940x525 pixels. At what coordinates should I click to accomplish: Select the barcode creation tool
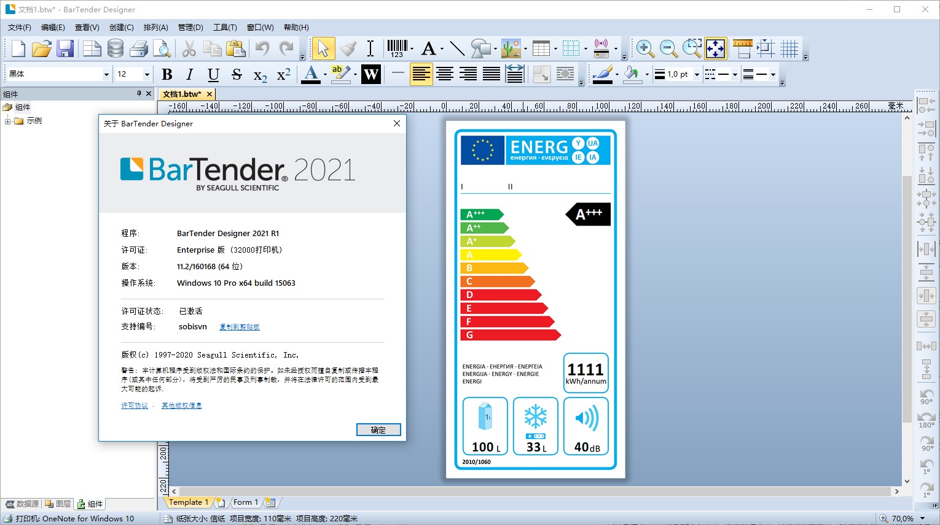[x=397, y=48]
